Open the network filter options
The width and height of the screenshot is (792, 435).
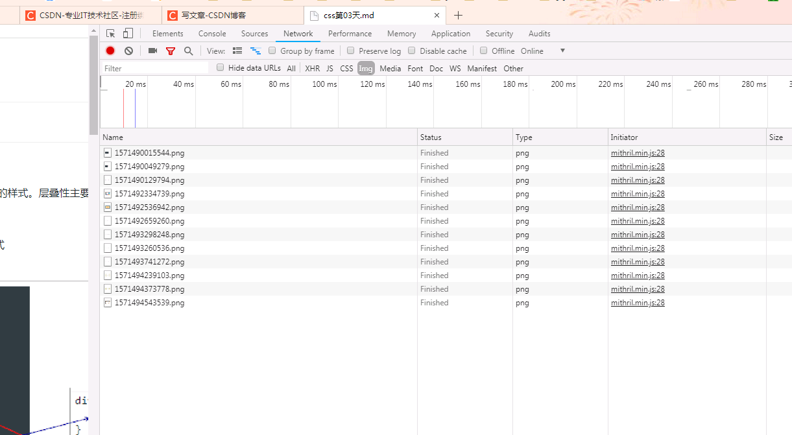[170, 51]
